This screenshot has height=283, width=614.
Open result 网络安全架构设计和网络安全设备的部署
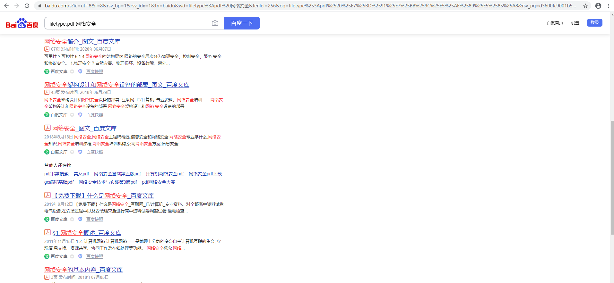[117, 85]
